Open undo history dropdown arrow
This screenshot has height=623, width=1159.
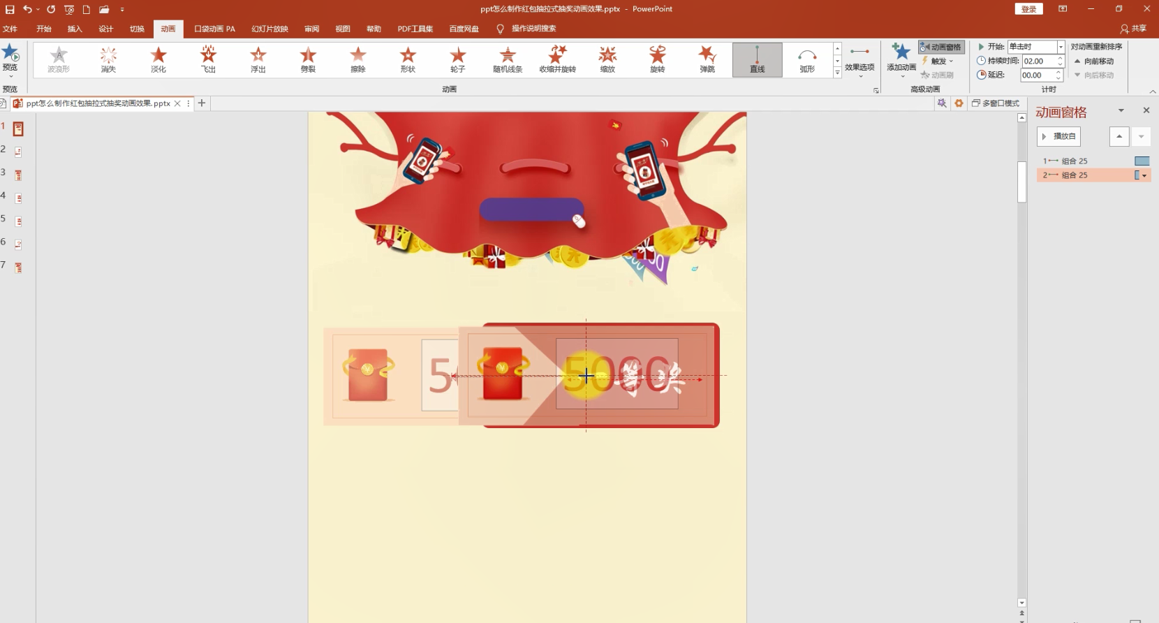pyautogui.click(x=38, y=9)
